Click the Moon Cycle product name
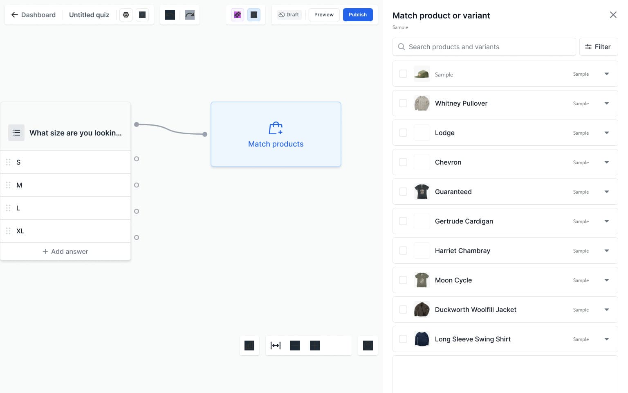 pyautogui.click(x=453, y=280)
